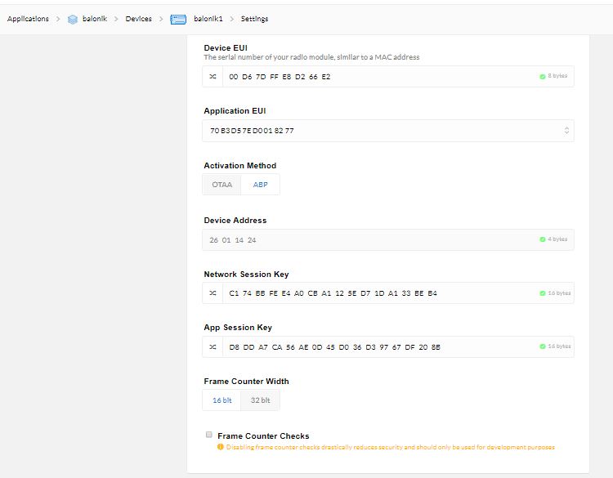The image size is (613, 478).
Task: Click the balonik application stack icon in breadcrumb
Action: pos(73,19)
